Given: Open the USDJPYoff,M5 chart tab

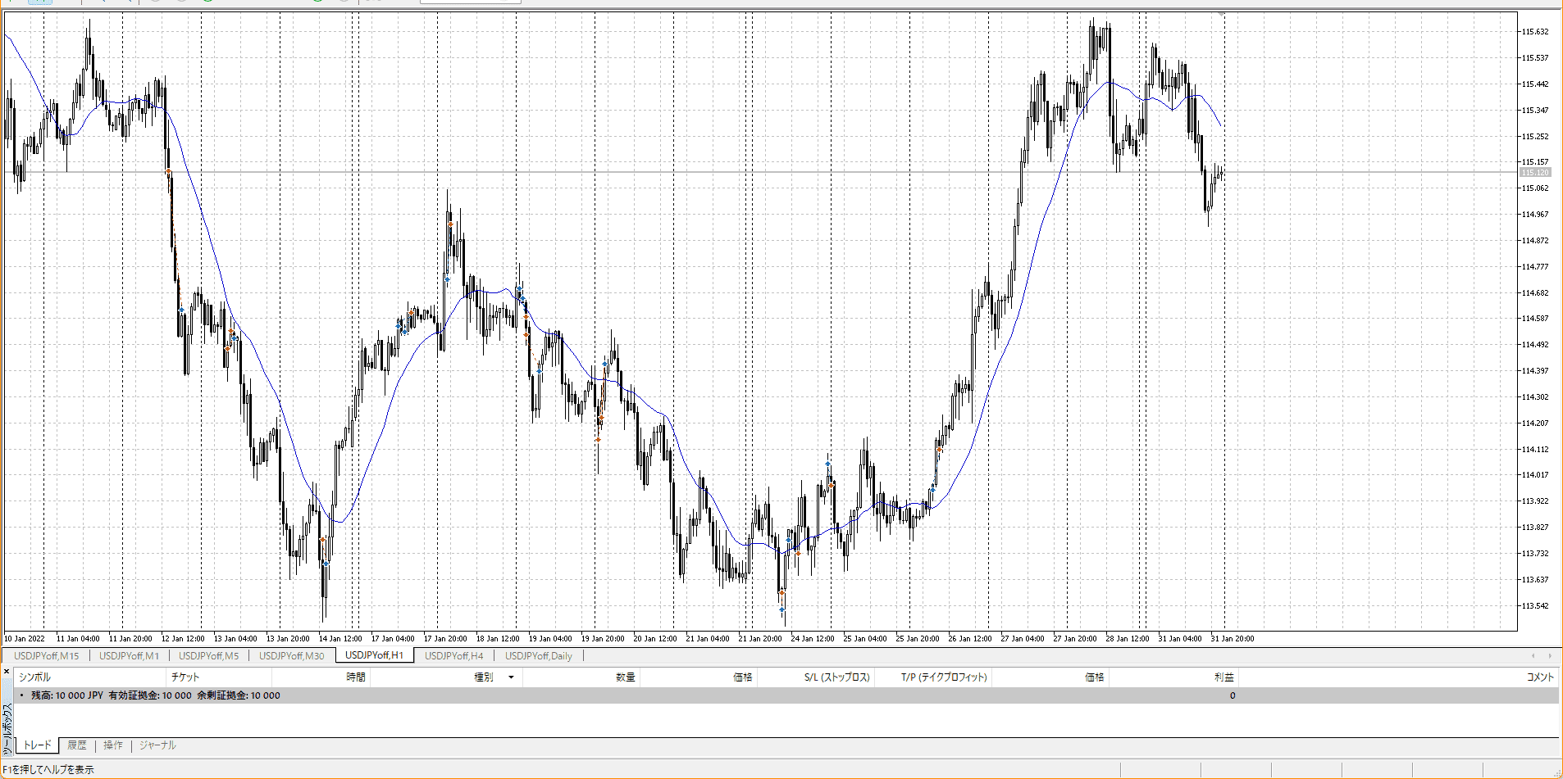Looking at the screenshot, I should click(x=208, y=656).
